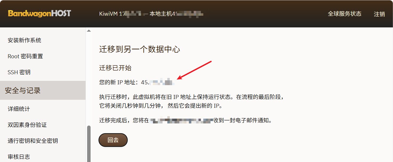Click the red arrow annotation

(195, 70)
